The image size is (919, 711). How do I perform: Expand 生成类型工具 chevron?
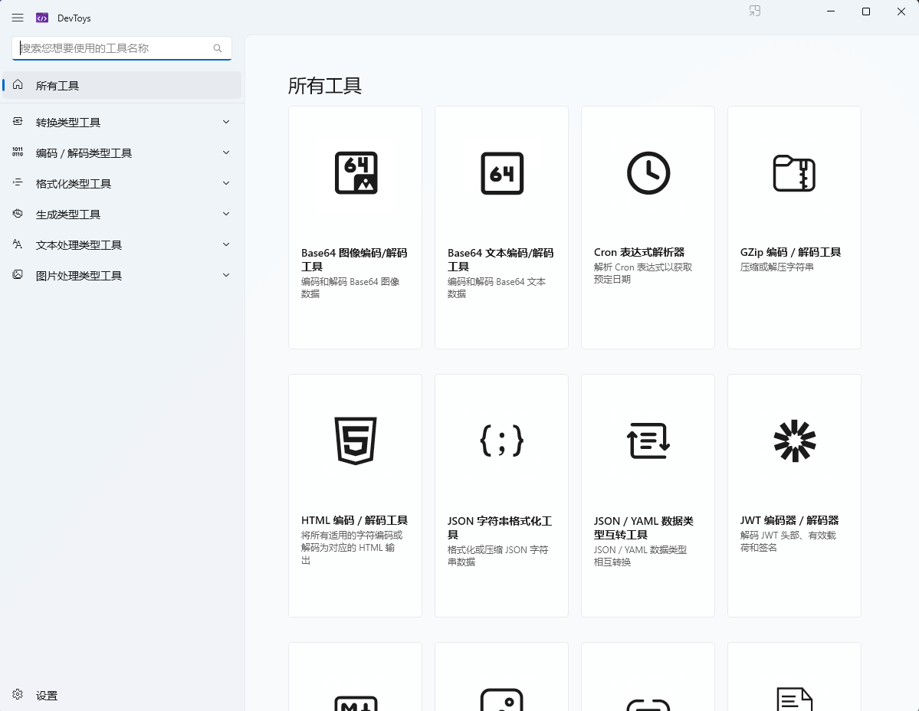[226, 214]
